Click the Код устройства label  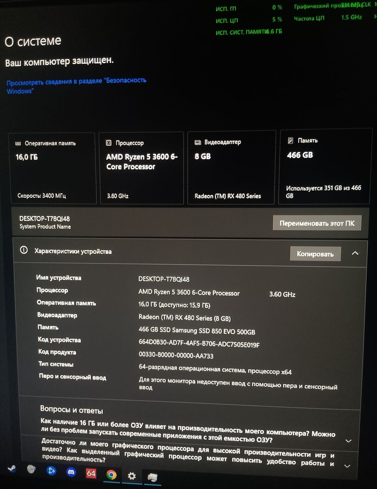tap(59, 340)
